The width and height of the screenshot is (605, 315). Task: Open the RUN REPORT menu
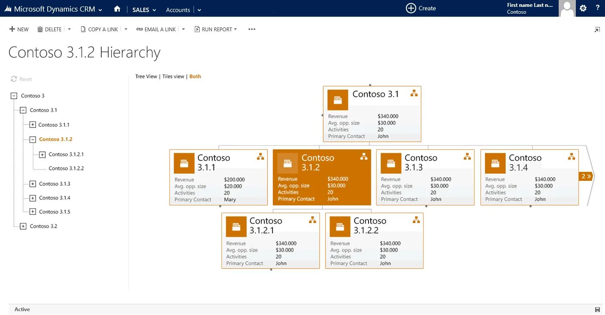[216, 29]
